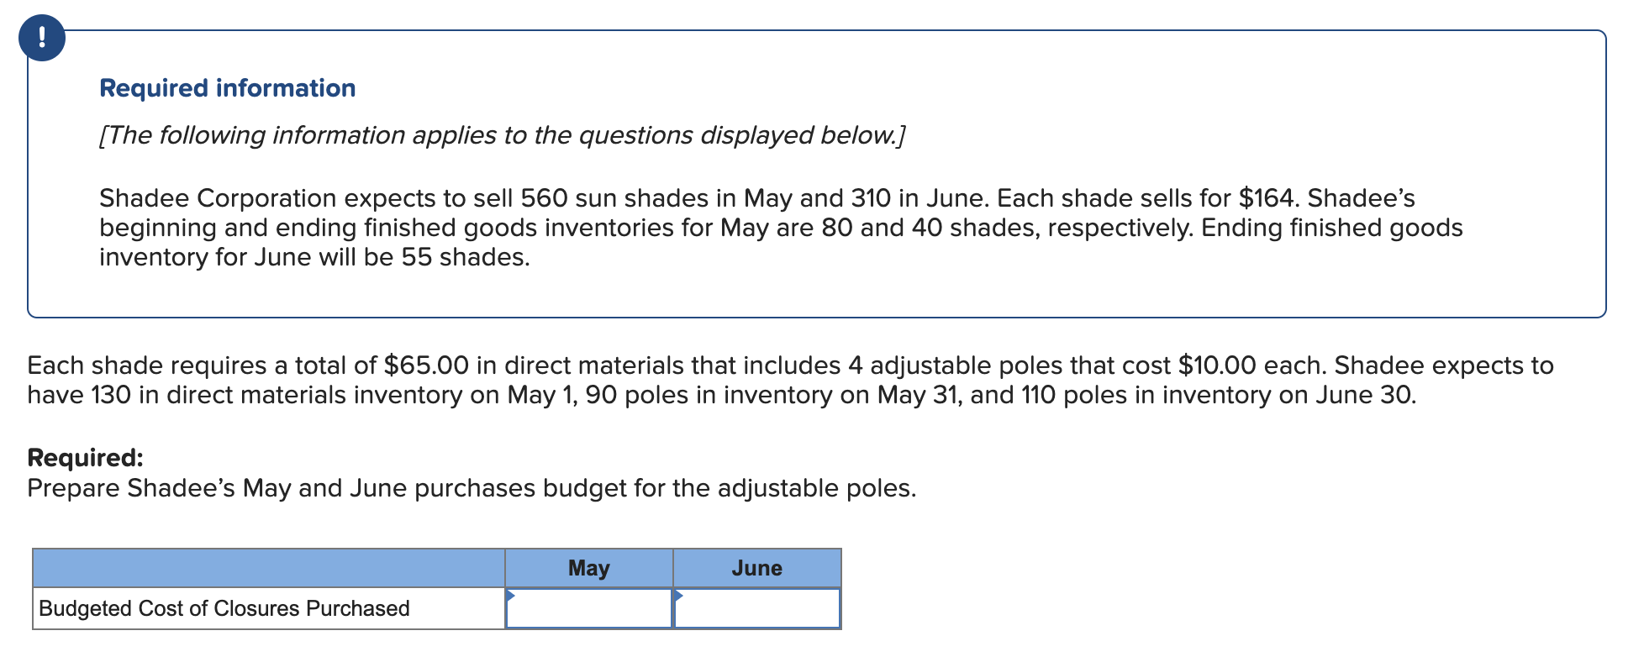Click the $164 selling price in text
The image size is (1644, 657).
click(1267, 198)
